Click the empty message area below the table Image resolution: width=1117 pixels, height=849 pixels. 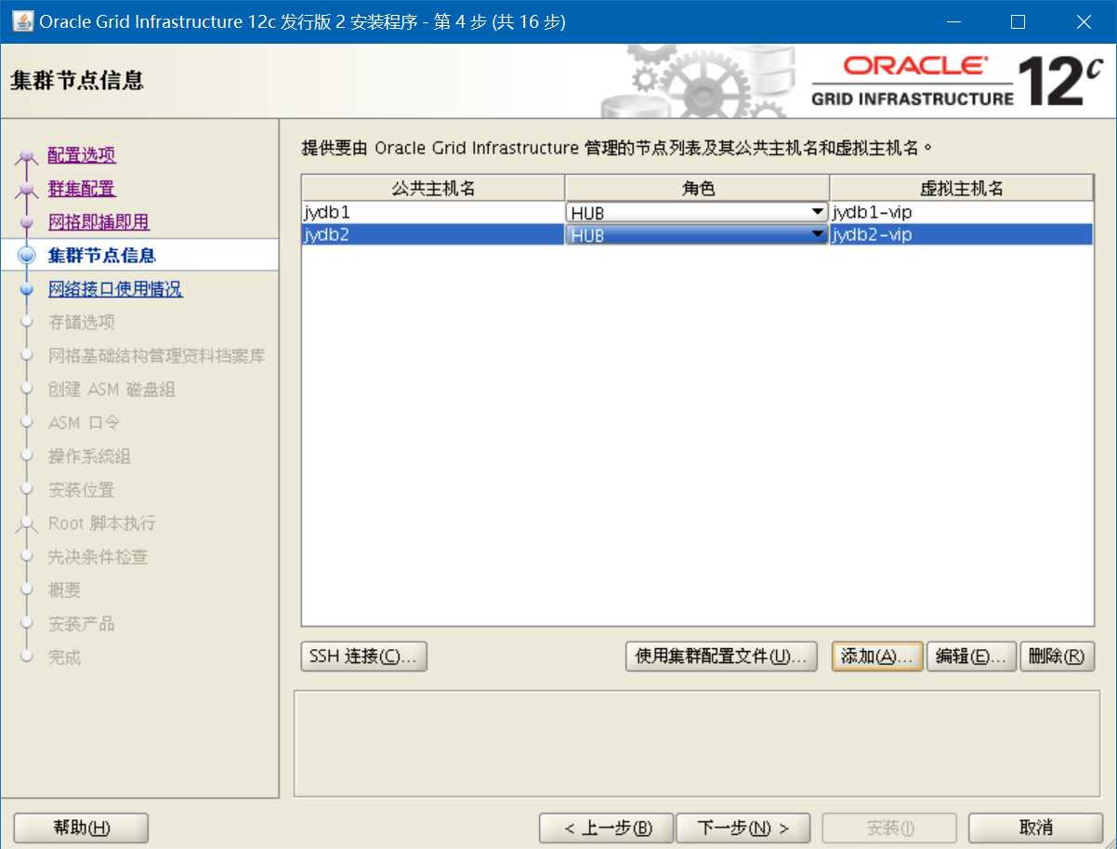pos(697,743)
